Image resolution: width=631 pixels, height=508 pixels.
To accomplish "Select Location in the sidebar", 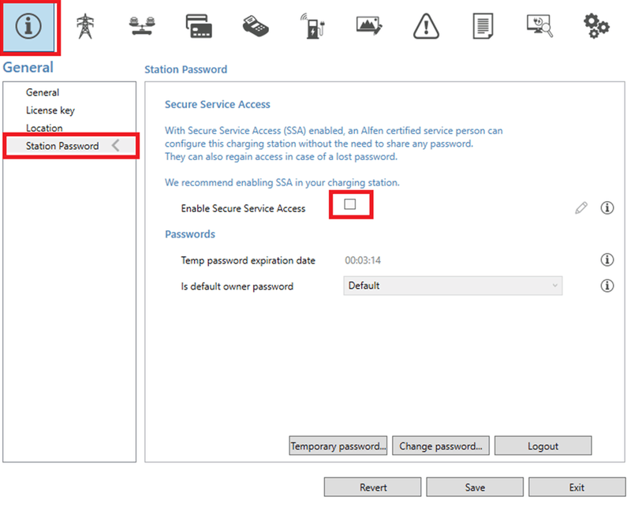I will [x=44, y=128].
